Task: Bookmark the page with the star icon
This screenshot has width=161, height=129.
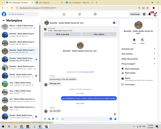Action: [x=147, y=8]
